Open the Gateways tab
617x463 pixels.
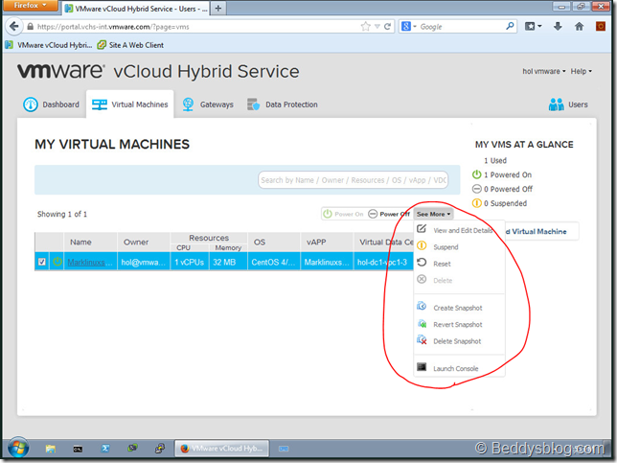tap(208, 104)
